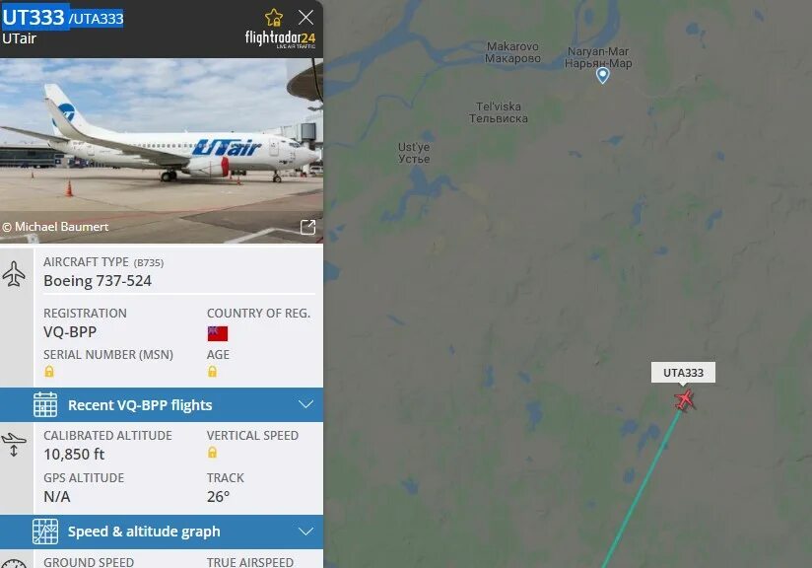The width and height of the screenshot is (812, 568).
Task: Open the Recent VQ-BPP flights section
Action: coord(162,404)
